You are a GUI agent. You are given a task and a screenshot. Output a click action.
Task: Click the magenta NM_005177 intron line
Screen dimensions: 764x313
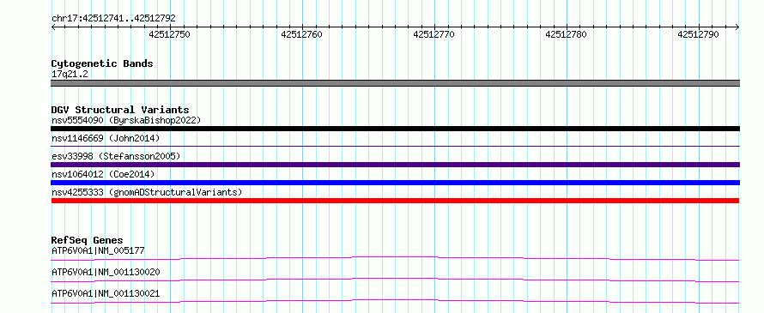(x=395, y=258)
